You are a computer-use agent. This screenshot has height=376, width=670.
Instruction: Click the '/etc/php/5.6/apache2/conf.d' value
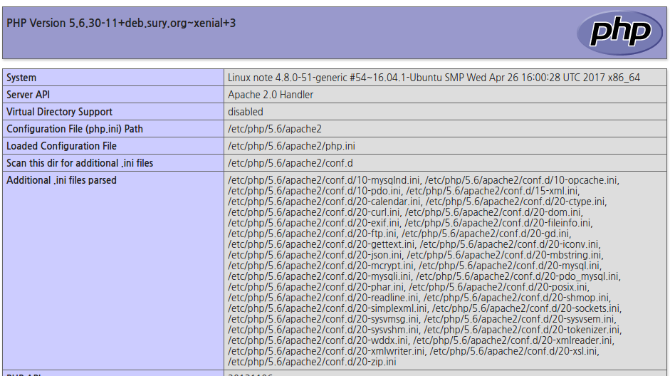click(x=290, y=163)
